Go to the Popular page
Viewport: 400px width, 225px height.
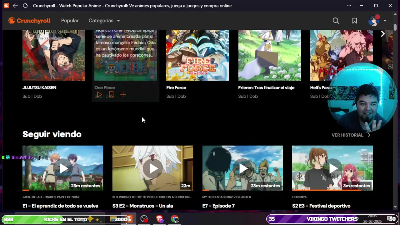point(70,21)
